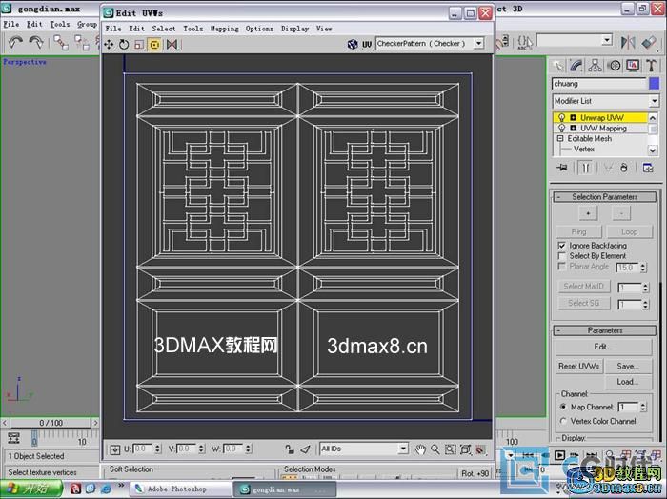Open the Create command panel tab
Viewport: 667px width, 499px height.
pos(558,66)
